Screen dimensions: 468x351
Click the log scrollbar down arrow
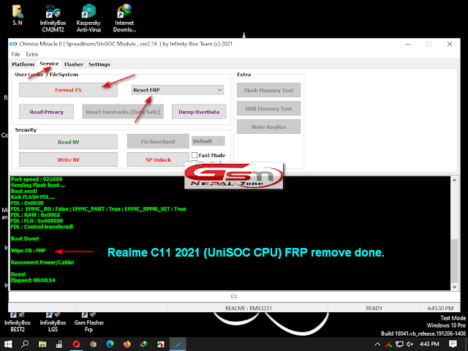click(454, 287)
